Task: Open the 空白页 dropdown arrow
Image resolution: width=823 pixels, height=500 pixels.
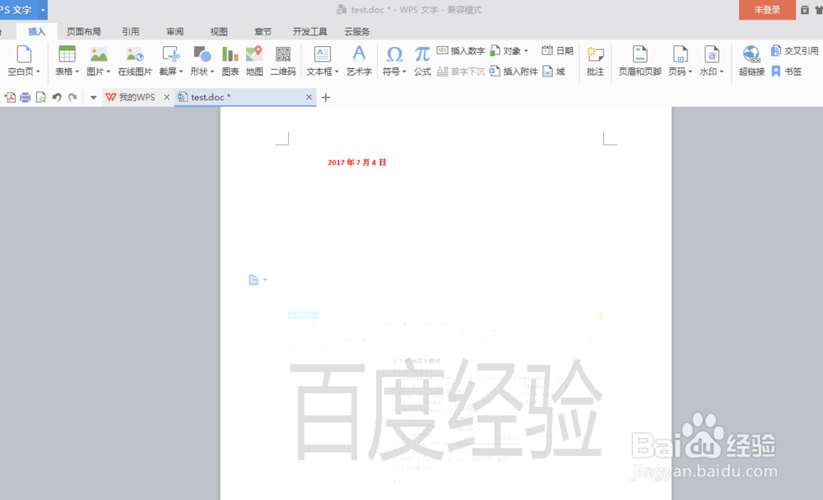Action: [38, 72]
